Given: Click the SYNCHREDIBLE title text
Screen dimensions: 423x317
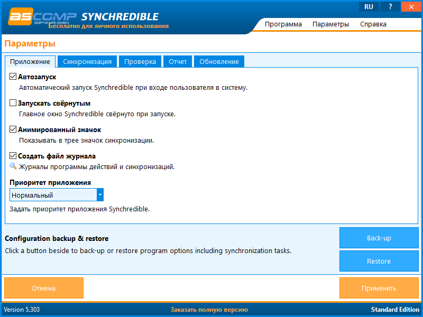Looking at the screenshot, I should tap(120, 17).
